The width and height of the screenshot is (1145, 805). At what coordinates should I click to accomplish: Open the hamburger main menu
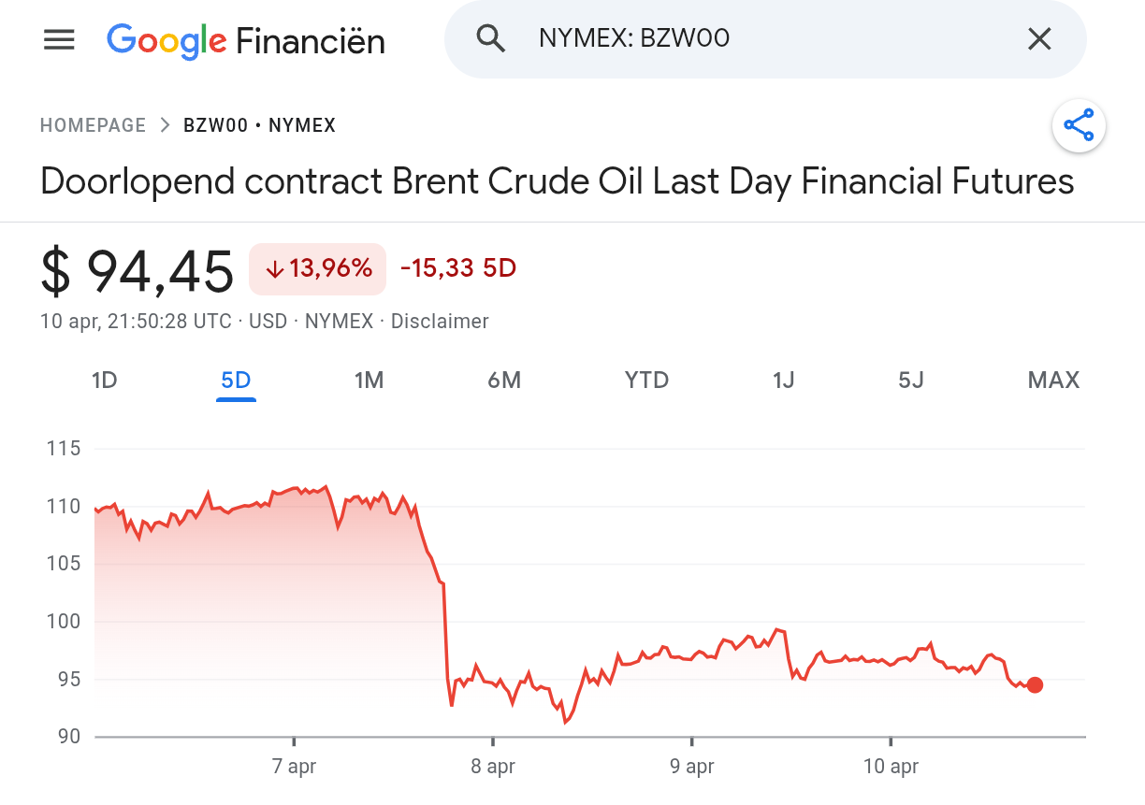tap(60, 40)
